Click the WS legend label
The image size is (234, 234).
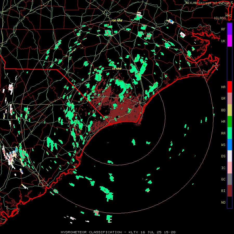pos(223,145)
